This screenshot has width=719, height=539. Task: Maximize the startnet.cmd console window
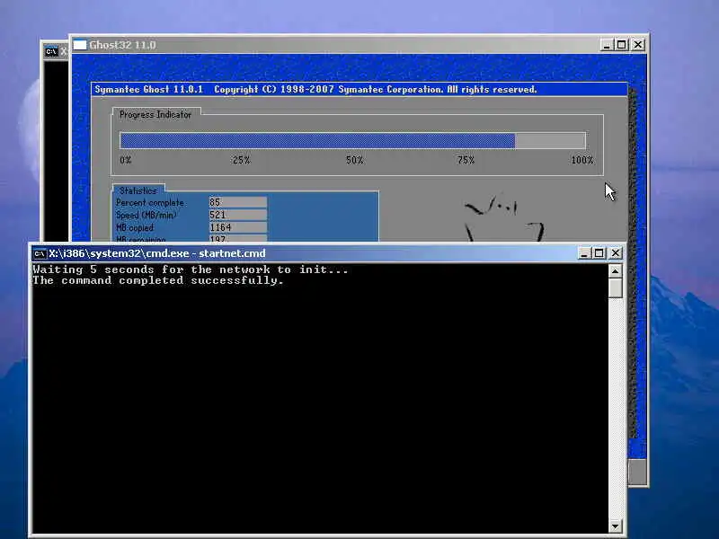[x=599, y=253]
